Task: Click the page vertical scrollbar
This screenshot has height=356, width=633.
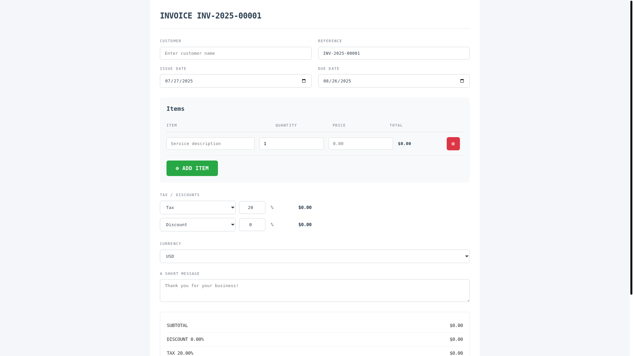Action: [631, 147]
